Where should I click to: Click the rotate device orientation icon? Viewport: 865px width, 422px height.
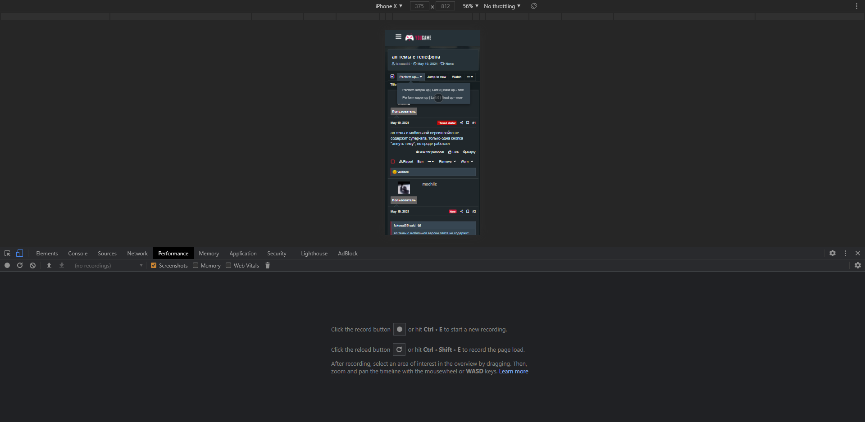pos(534,6)
